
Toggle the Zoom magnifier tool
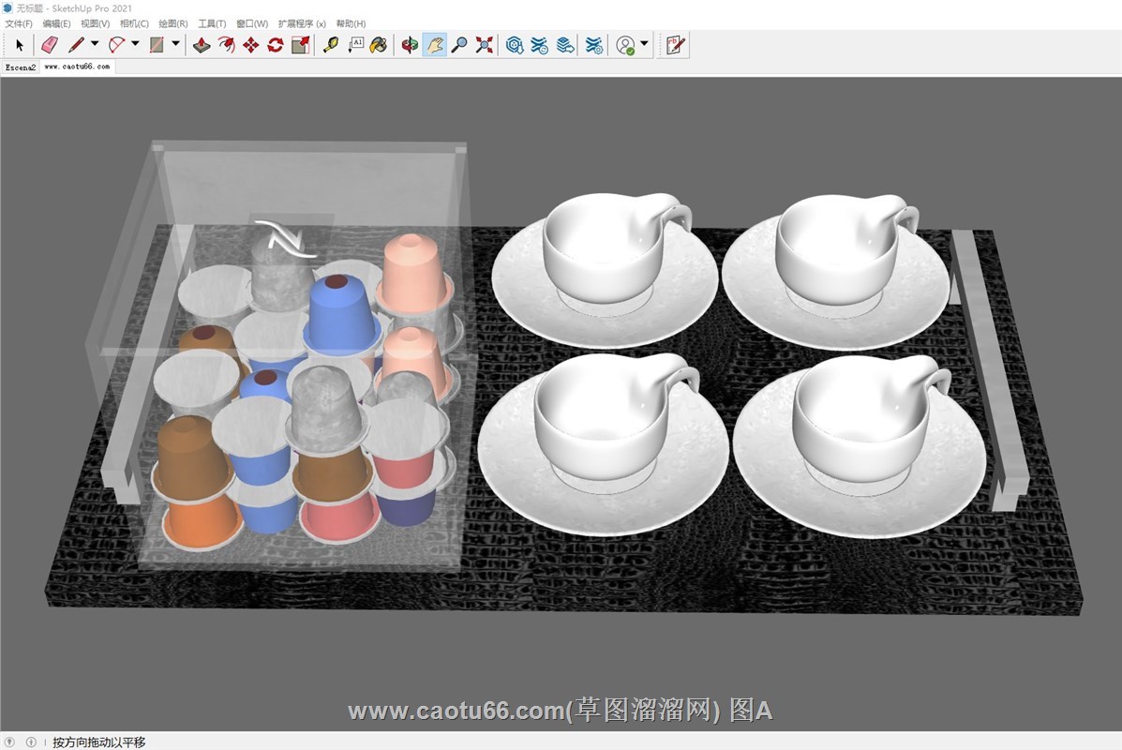pos(459,45)
